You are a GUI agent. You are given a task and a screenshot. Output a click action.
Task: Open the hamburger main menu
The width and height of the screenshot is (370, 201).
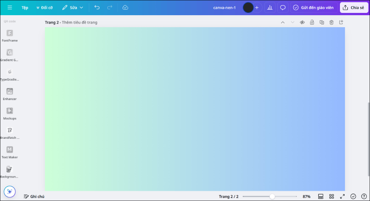(x=10, y=7)
